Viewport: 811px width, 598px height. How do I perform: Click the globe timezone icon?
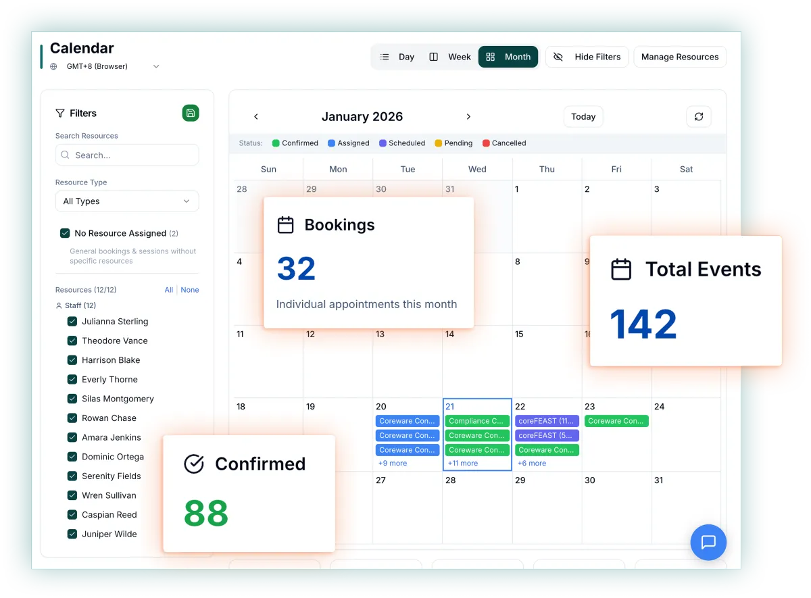point(54,66)
